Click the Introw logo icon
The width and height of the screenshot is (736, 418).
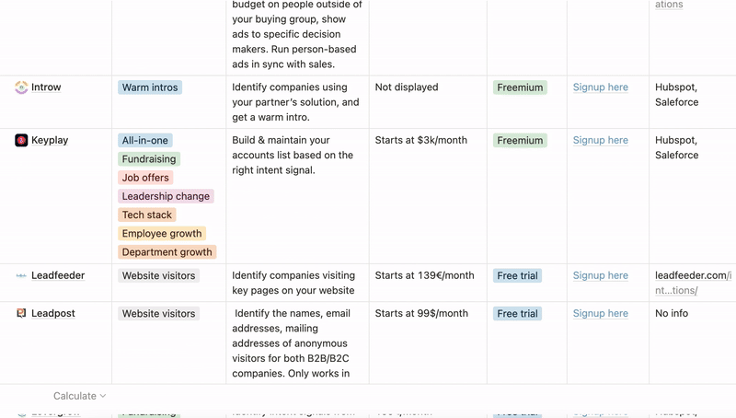pos(21,87)
